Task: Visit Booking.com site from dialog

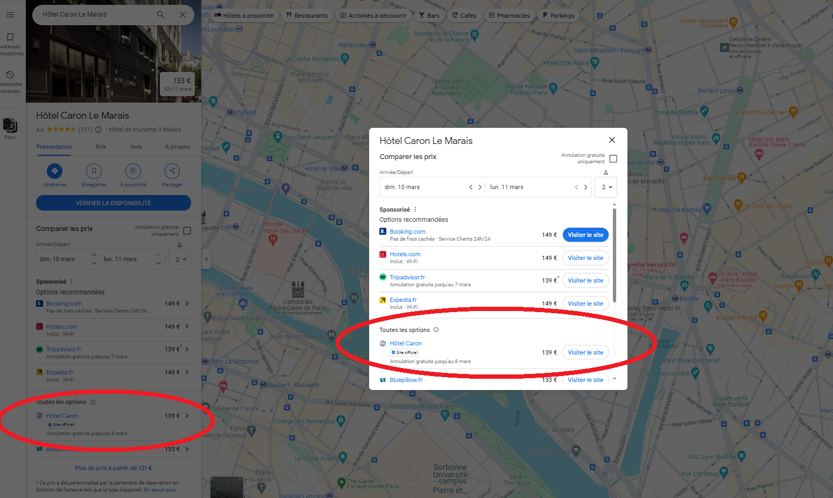Action: [585, 235]
